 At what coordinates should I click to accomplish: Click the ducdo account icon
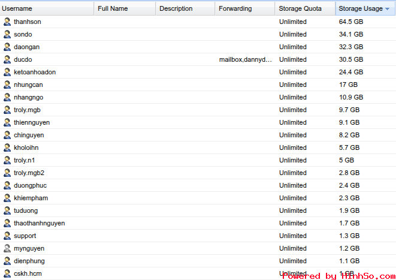pos(7,59)
